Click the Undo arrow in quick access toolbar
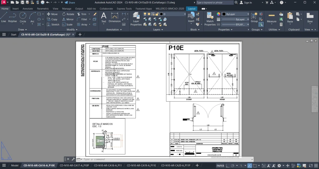The image size is (319, 169). 48,2
